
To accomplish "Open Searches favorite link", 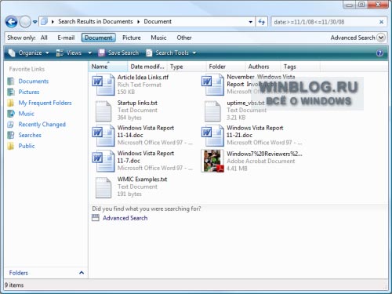I will click(30, 135).
